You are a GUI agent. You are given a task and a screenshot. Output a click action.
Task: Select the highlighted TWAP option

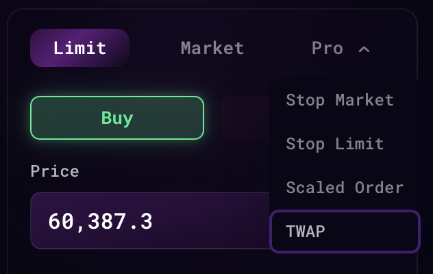(345, 232)
